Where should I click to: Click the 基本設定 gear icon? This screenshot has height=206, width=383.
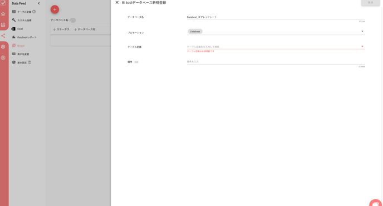click(14, 62)
